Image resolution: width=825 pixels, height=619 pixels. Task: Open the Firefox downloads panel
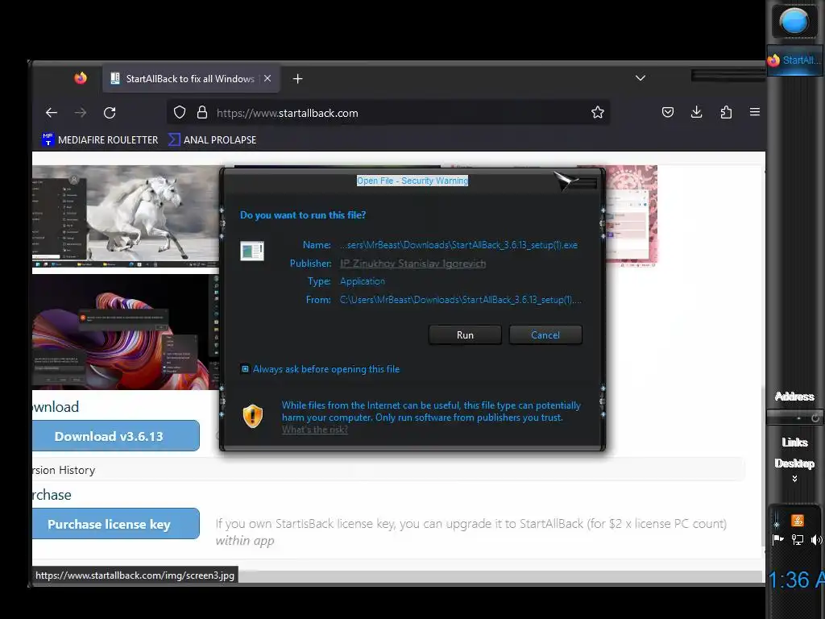pos(696,112)
